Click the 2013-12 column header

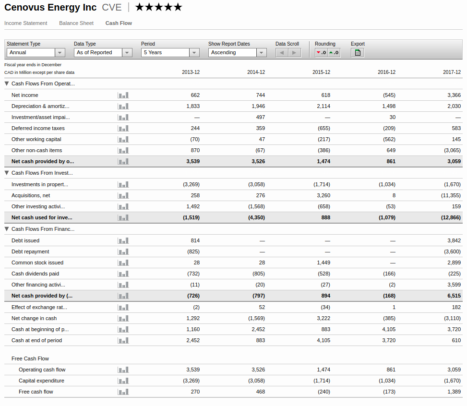click(x=191, y=72)
